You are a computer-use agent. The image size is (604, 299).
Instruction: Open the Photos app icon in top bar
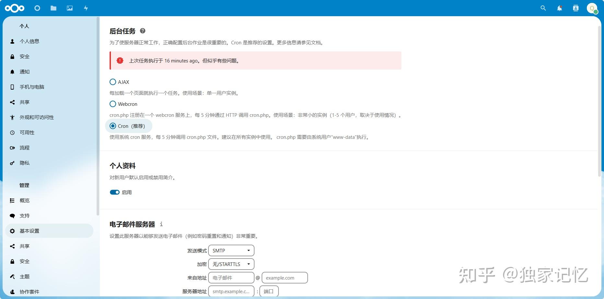69,8
